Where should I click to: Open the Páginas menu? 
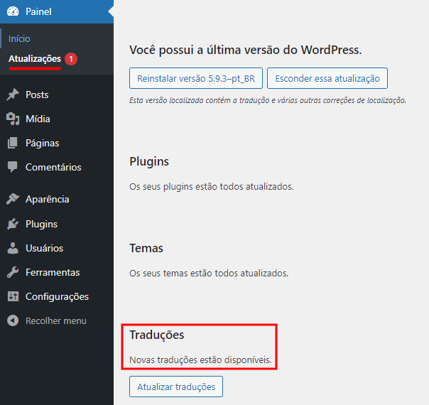pyautogui.click(x=57, y=143)
